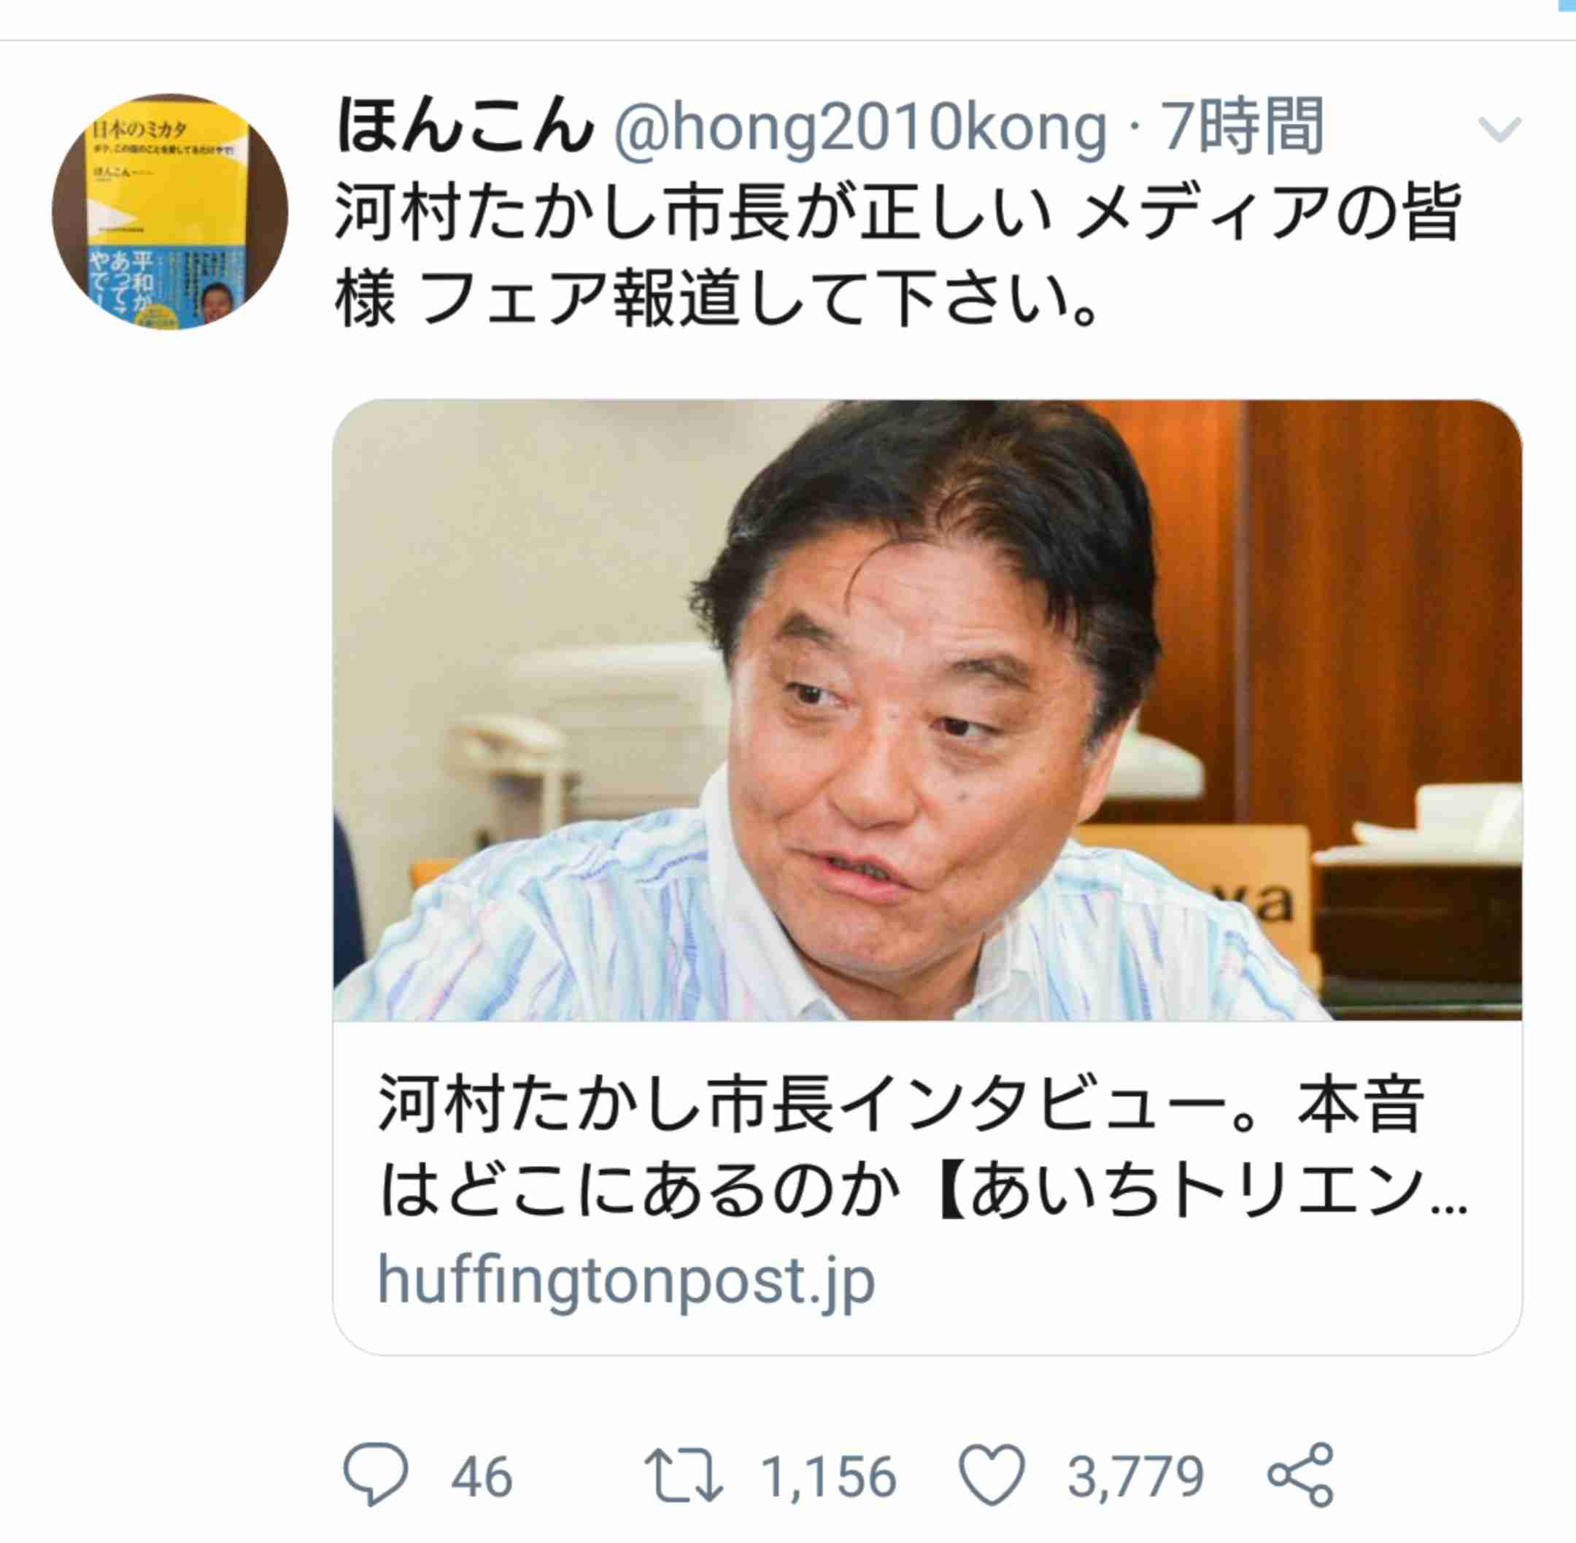Expand the tweet options chevron
This screenshot has height=1543, width=1576.
click(x=1499, y=130)
